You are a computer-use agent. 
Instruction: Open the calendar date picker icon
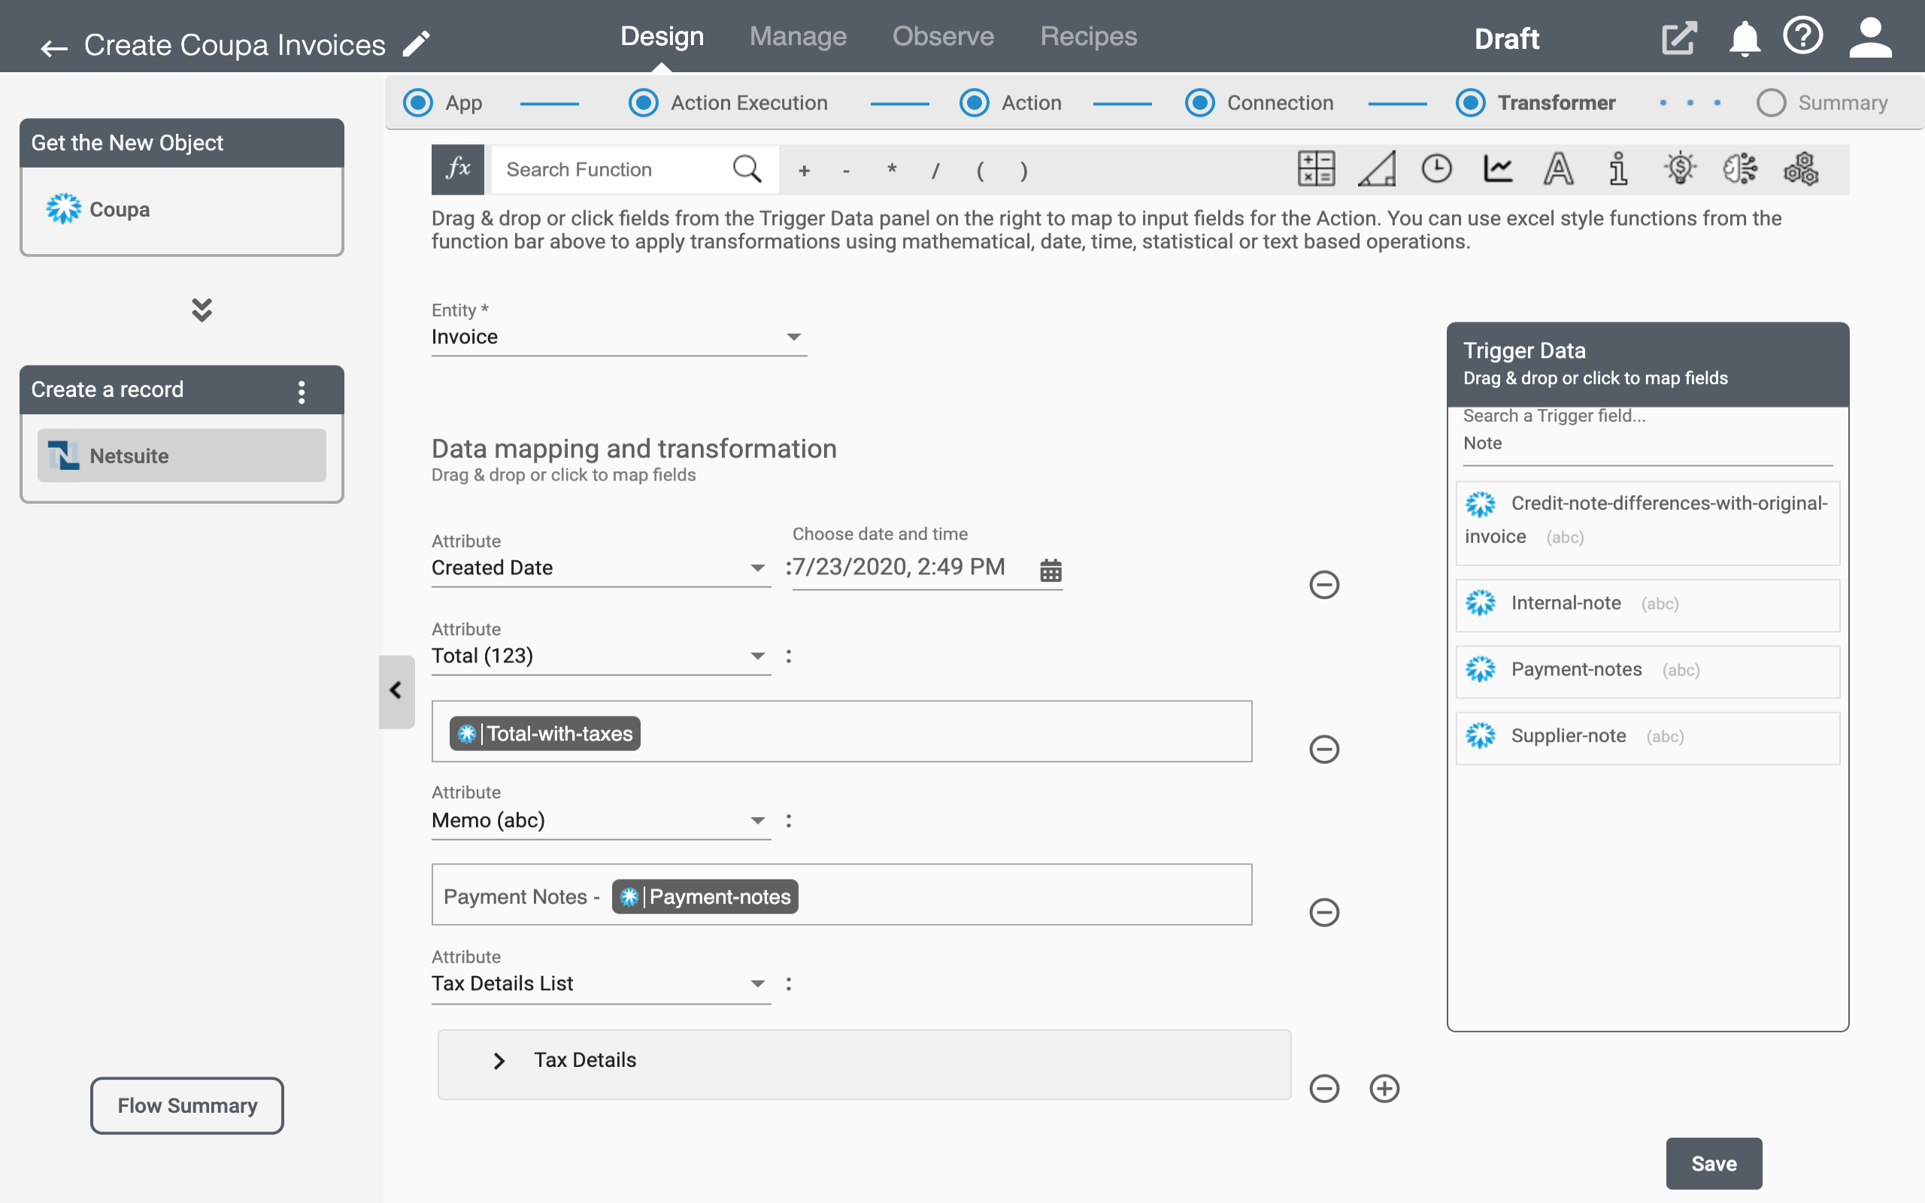(1050, 570)
